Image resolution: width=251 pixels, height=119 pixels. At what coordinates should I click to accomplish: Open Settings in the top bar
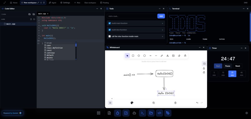(x=65, y=3)
